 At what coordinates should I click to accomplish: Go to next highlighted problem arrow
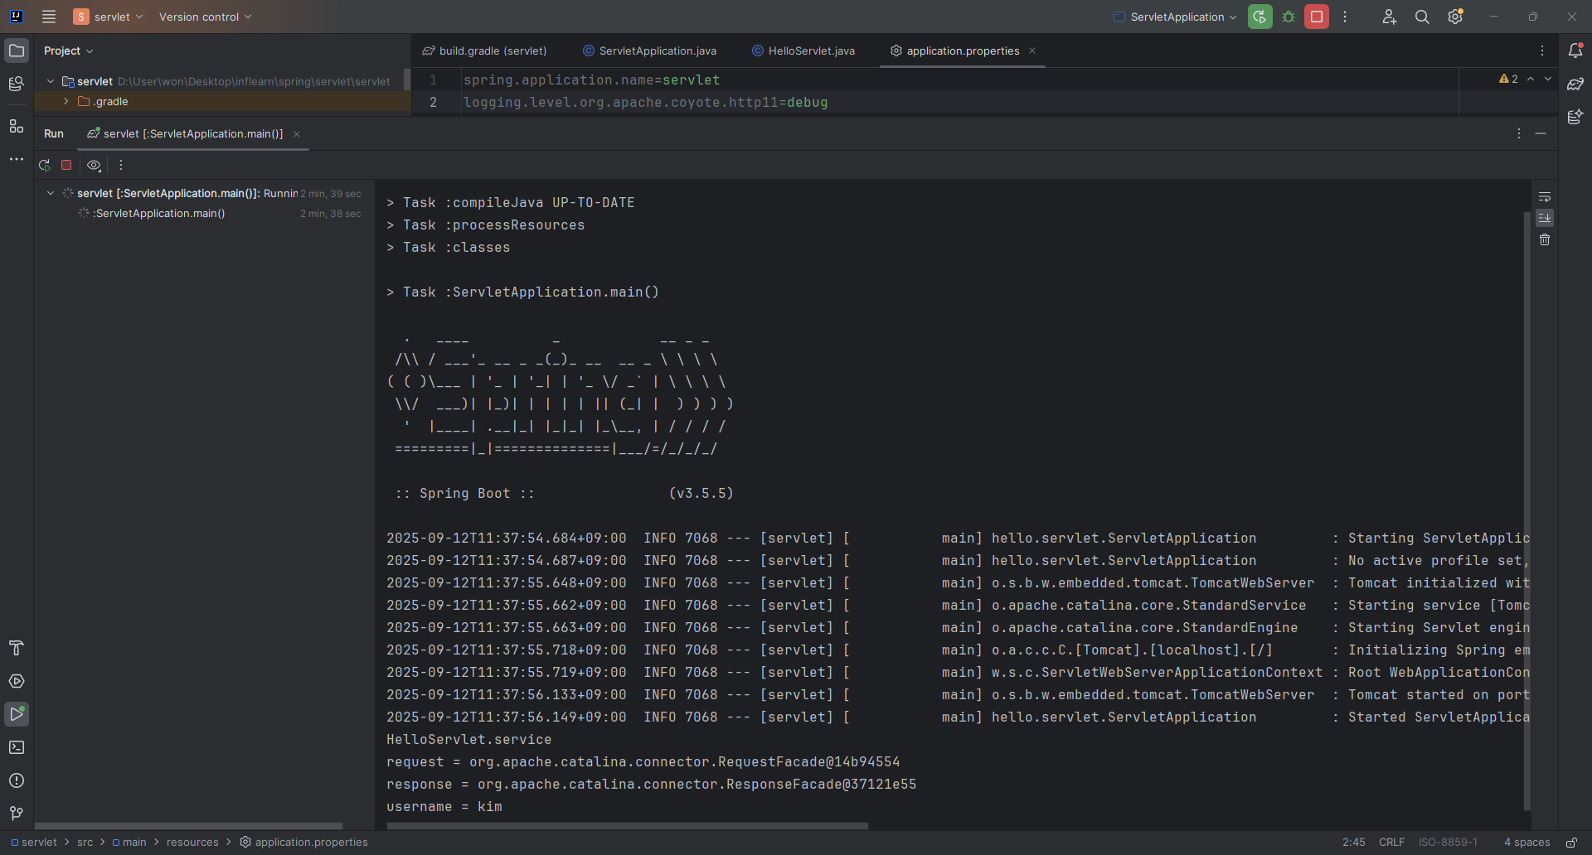coord(1548,79)
